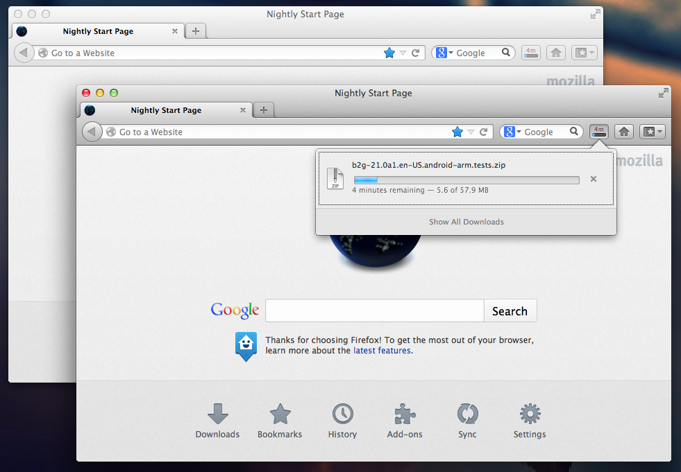
Task: Reload the page in the background window
Action: coord(416,53)
